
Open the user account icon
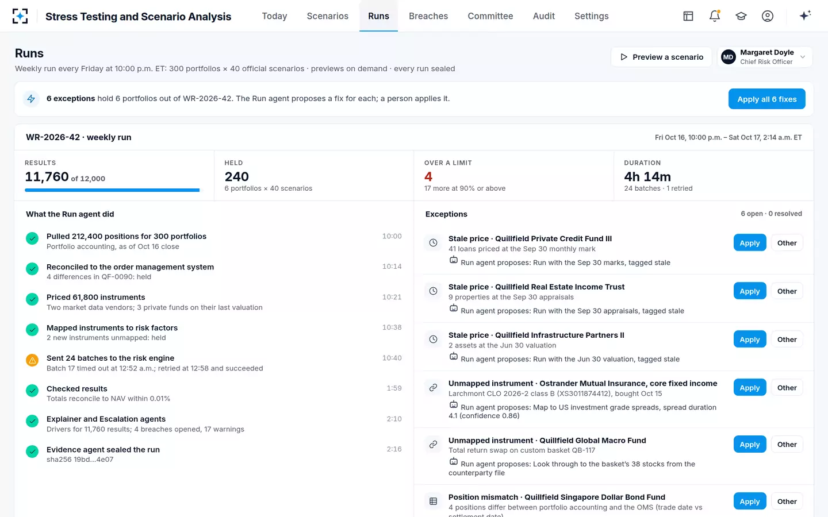pos(768,16)
